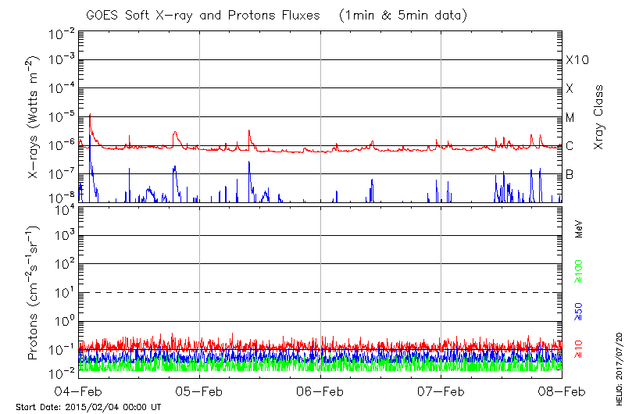625x414 pixels.
Task: Click the B flare class label
Action: click(x=570, y=174)
